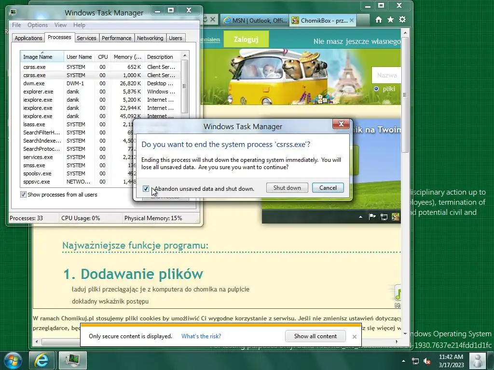
Task: Click the flag icon in webpage image
Action: point(372,216)
